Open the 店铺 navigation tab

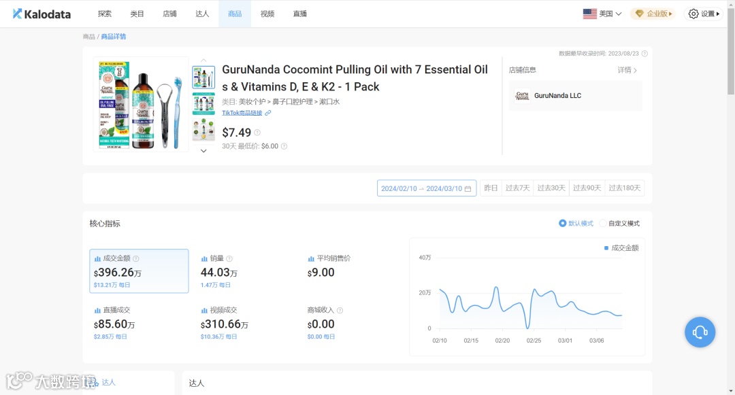point(169,14)
